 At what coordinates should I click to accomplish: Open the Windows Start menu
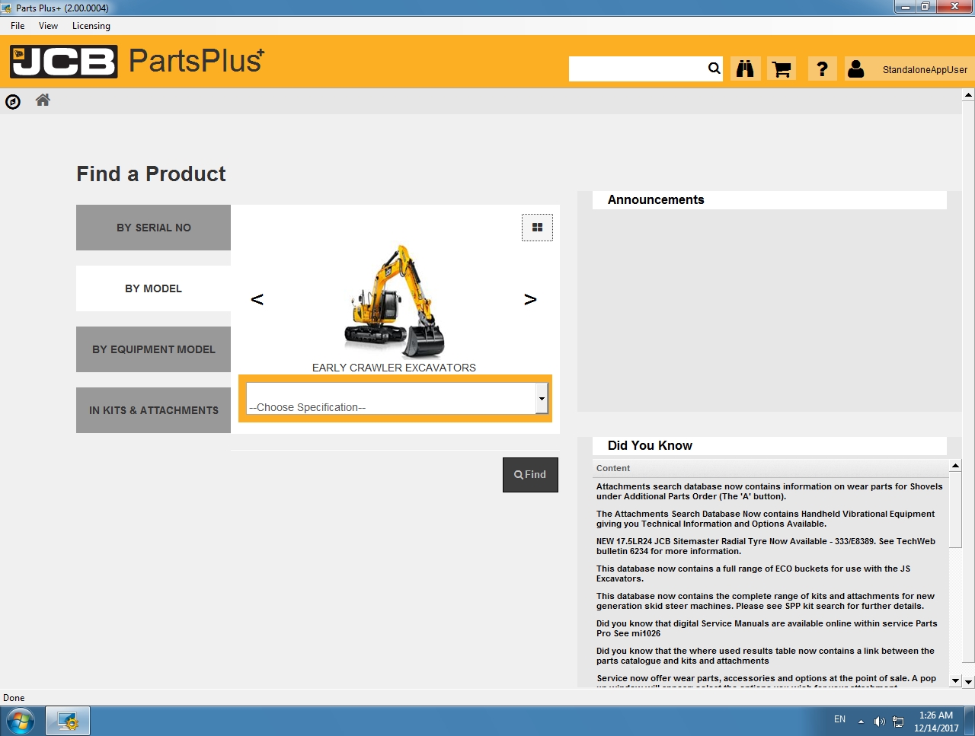(20, 720)
